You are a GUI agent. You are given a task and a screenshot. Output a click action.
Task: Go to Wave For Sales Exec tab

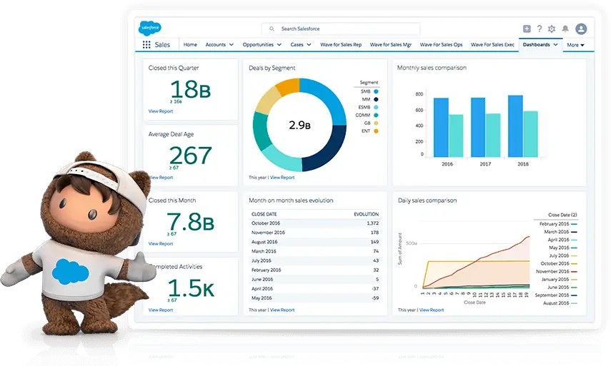click(x=492, y=44)
